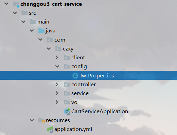The image size is (177, 135).
Task: Click the main folder icon
Action: [x=33, y=21]
